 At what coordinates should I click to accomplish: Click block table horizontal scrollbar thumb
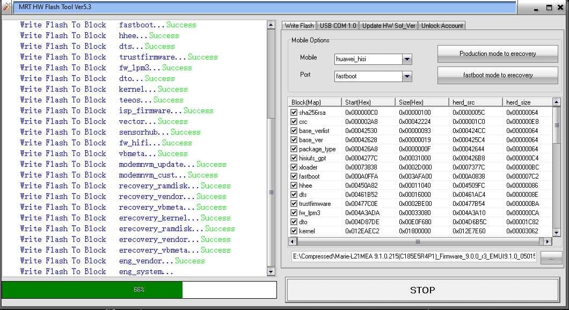(418, 241)
